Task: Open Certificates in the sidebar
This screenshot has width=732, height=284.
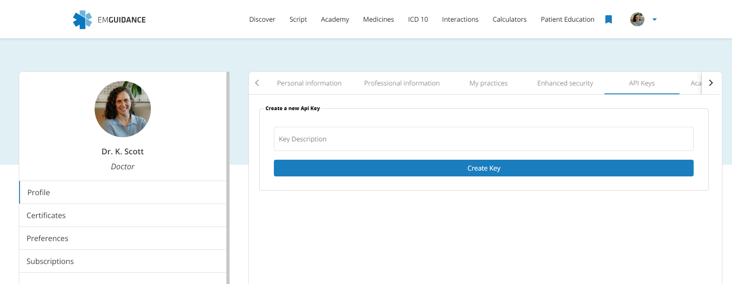Action: 46,216
